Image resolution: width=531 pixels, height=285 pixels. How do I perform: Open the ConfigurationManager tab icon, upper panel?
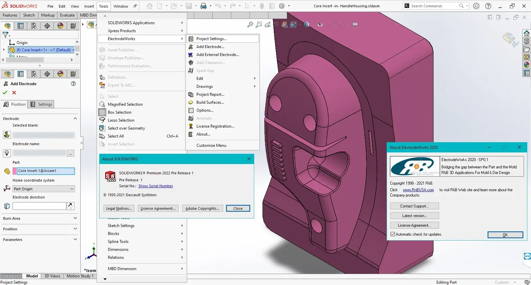[x=34, y=26]
